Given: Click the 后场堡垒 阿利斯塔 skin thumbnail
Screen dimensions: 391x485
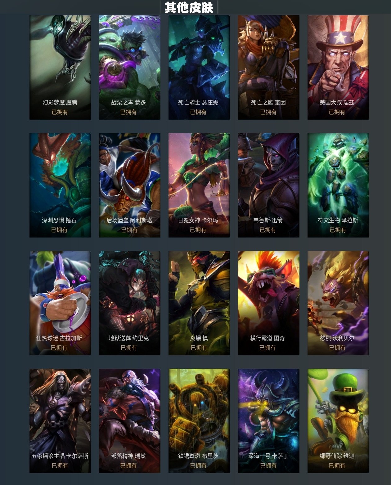Looking at the screenshot, I should 130,185.
